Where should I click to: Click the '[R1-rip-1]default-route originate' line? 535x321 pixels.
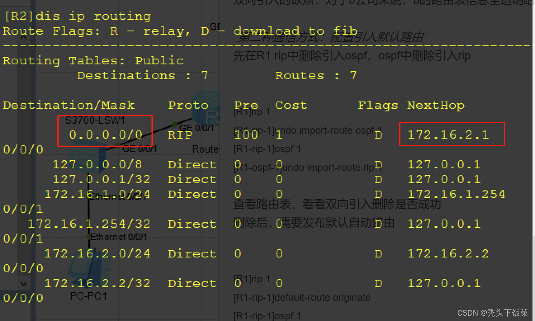[302, 297]
